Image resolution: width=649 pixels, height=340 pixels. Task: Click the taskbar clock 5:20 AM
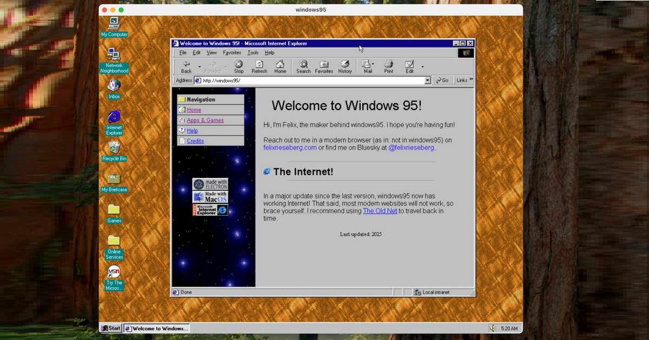point(509,328)
